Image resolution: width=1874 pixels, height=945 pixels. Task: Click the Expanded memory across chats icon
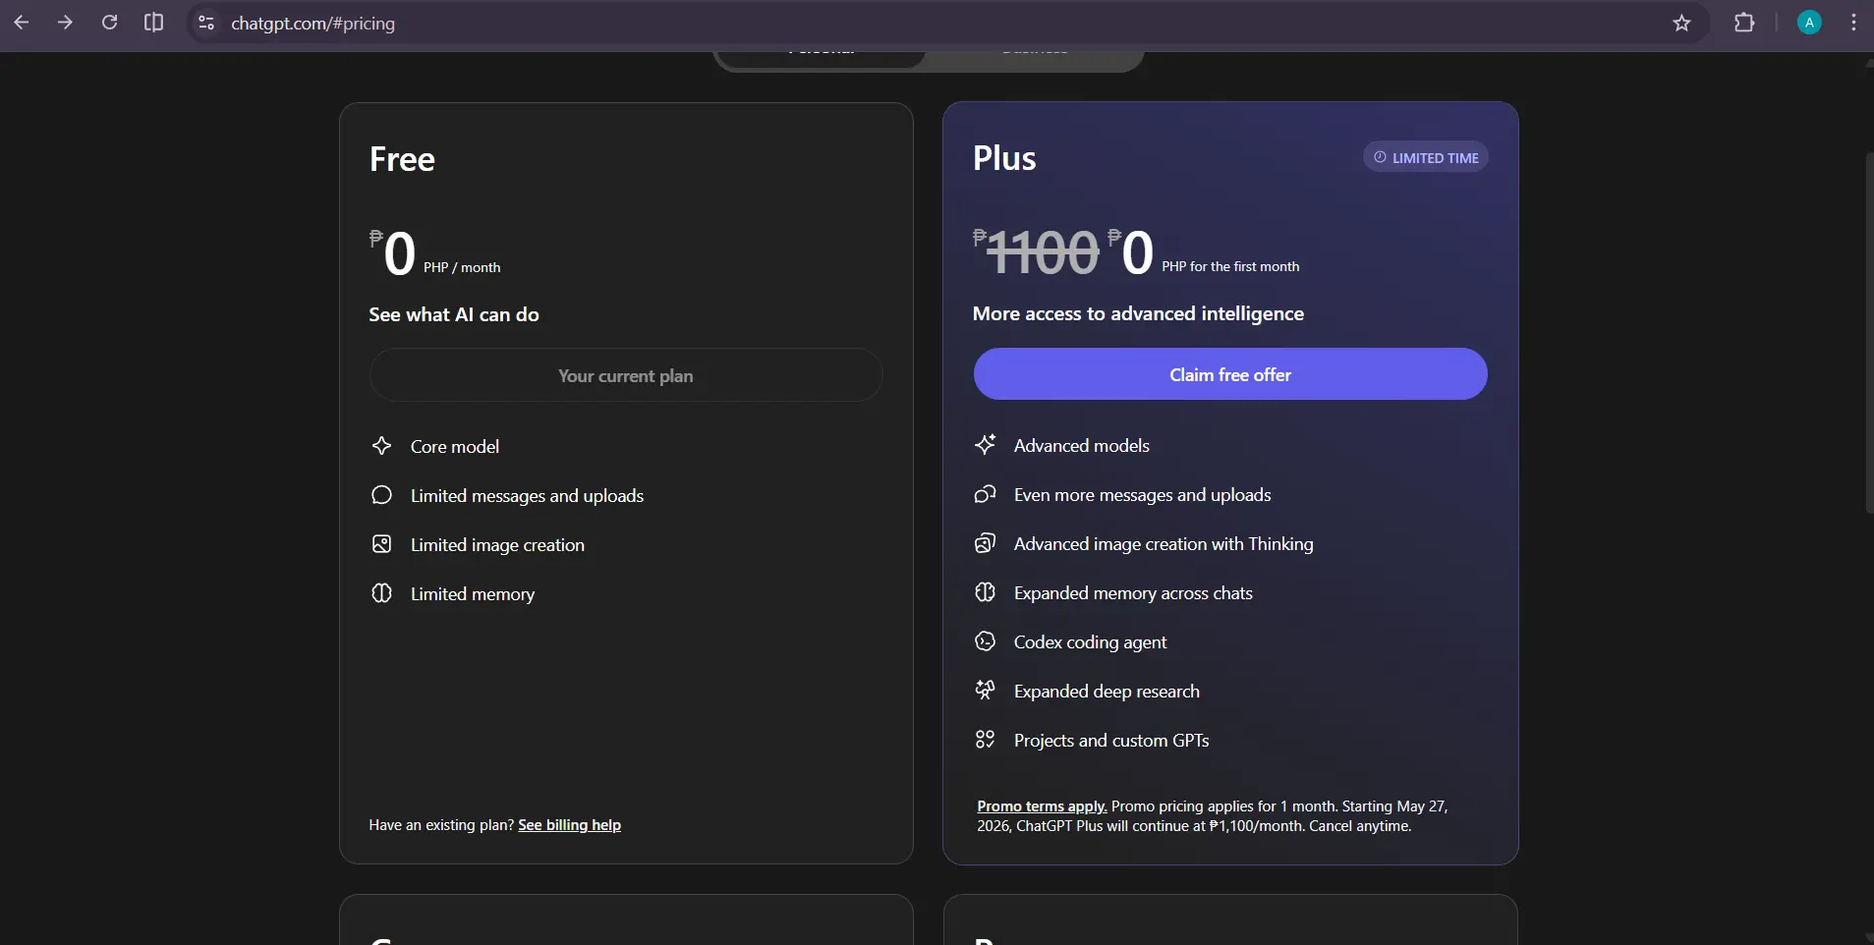985,592
